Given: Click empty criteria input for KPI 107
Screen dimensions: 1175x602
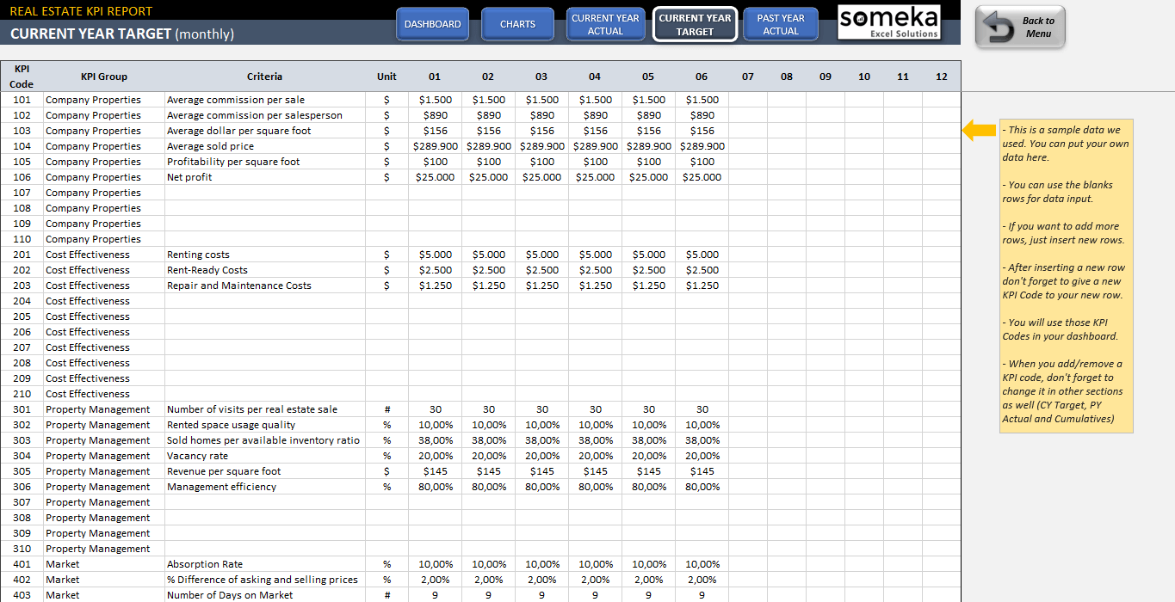Looking at the screenshot, I should click(264, 193).
